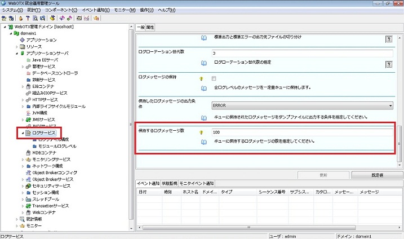404x239 pixels.
Task: Open the イベント通知(E) menu
Action: pyautogui.click(x=96, y=10)
